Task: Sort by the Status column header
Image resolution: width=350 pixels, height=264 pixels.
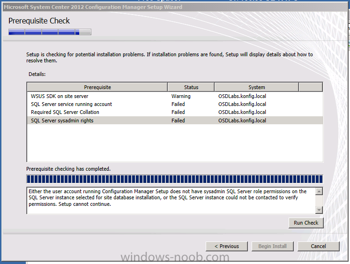Action: pyautogui.click(x=191, y=87)
